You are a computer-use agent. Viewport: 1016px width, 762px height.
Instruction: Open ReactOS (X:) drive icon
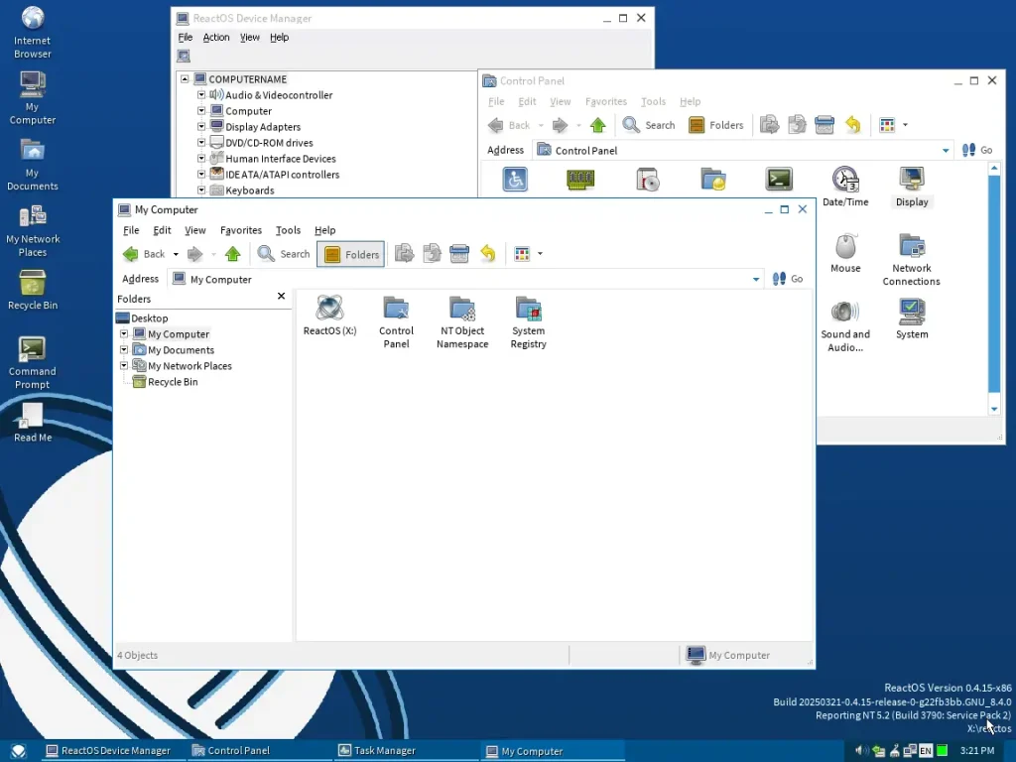[329, 316]
